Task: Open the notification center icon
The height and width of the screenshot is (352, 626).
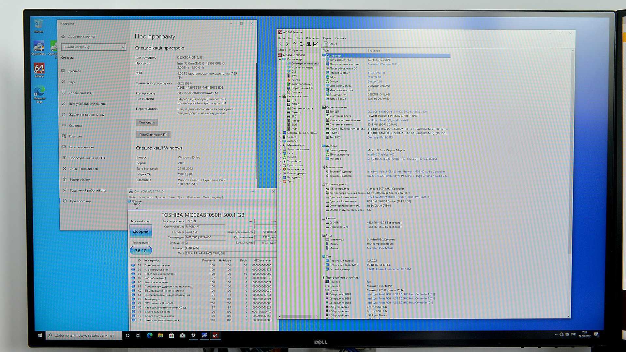Action: point(596,334)
